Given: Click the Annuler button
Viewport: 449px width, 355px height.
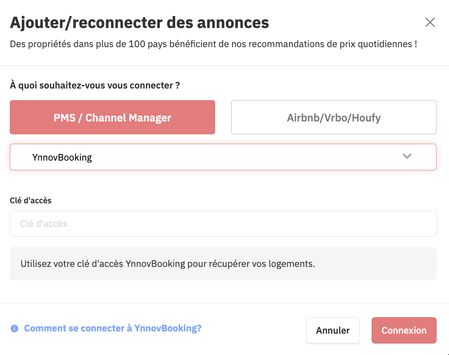Looking at the screenshot, I should [333, 330].
